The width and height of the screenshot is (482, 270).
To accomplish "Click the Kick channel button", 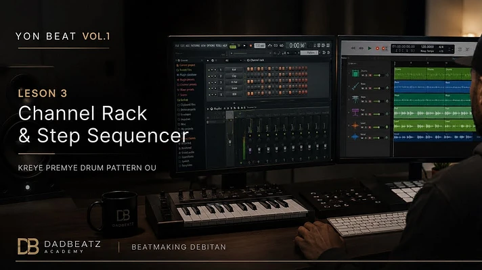I will (234, 70).
